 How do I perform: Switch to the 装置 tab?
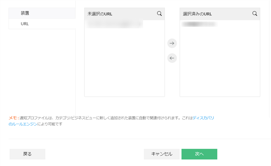pyautogui.click(x=25, y=13)
